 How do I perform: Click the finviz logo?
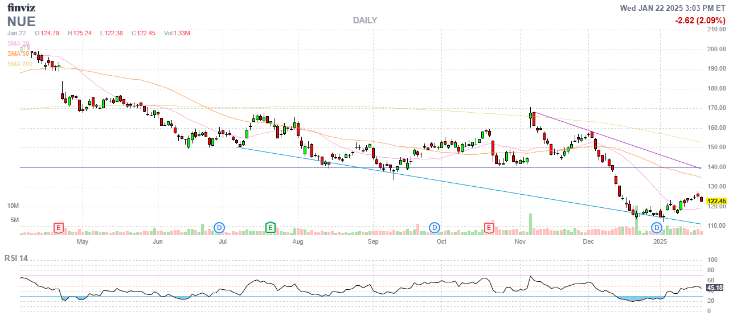click(21, 9)
